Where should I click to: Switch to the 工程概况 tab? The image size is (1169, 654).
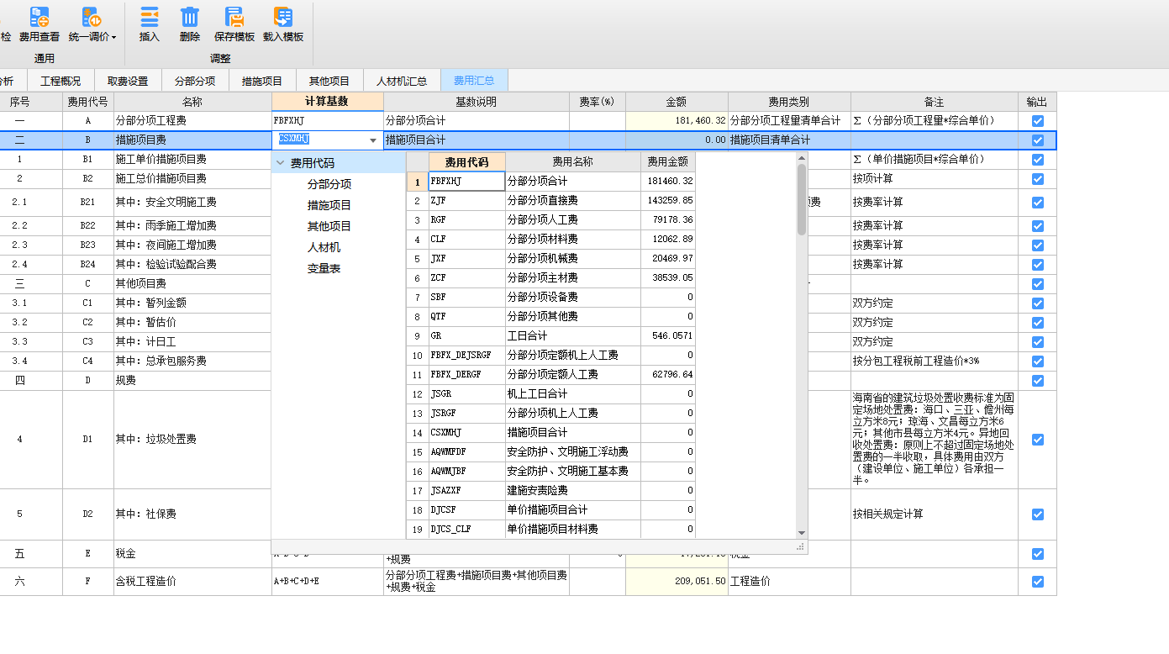[x=61, y=81]
